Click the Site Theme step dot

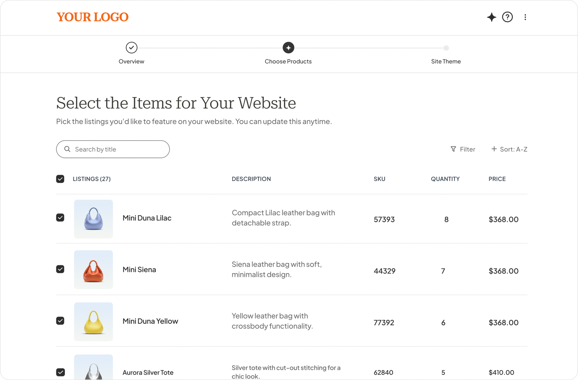coord(446,48)
